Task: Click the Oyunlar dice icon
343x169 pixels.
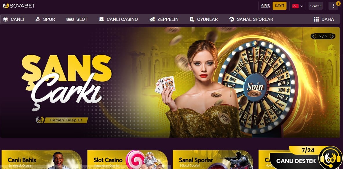Action: click(x=192, y=19)
